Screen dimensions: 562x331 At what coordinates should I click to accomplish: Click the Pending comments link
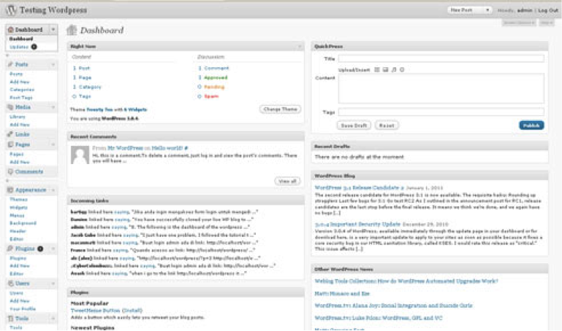point(214,87)
